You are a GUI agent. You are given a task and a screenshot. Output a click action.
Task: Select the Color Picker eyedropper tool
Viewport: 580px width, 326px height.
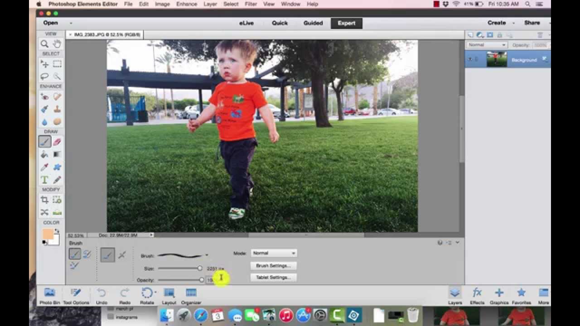pyautogui.click(x=44, y=167)
